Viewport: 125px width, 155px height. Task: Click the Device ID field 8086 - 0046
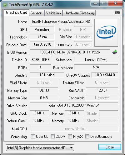click(x=40, y=60)
